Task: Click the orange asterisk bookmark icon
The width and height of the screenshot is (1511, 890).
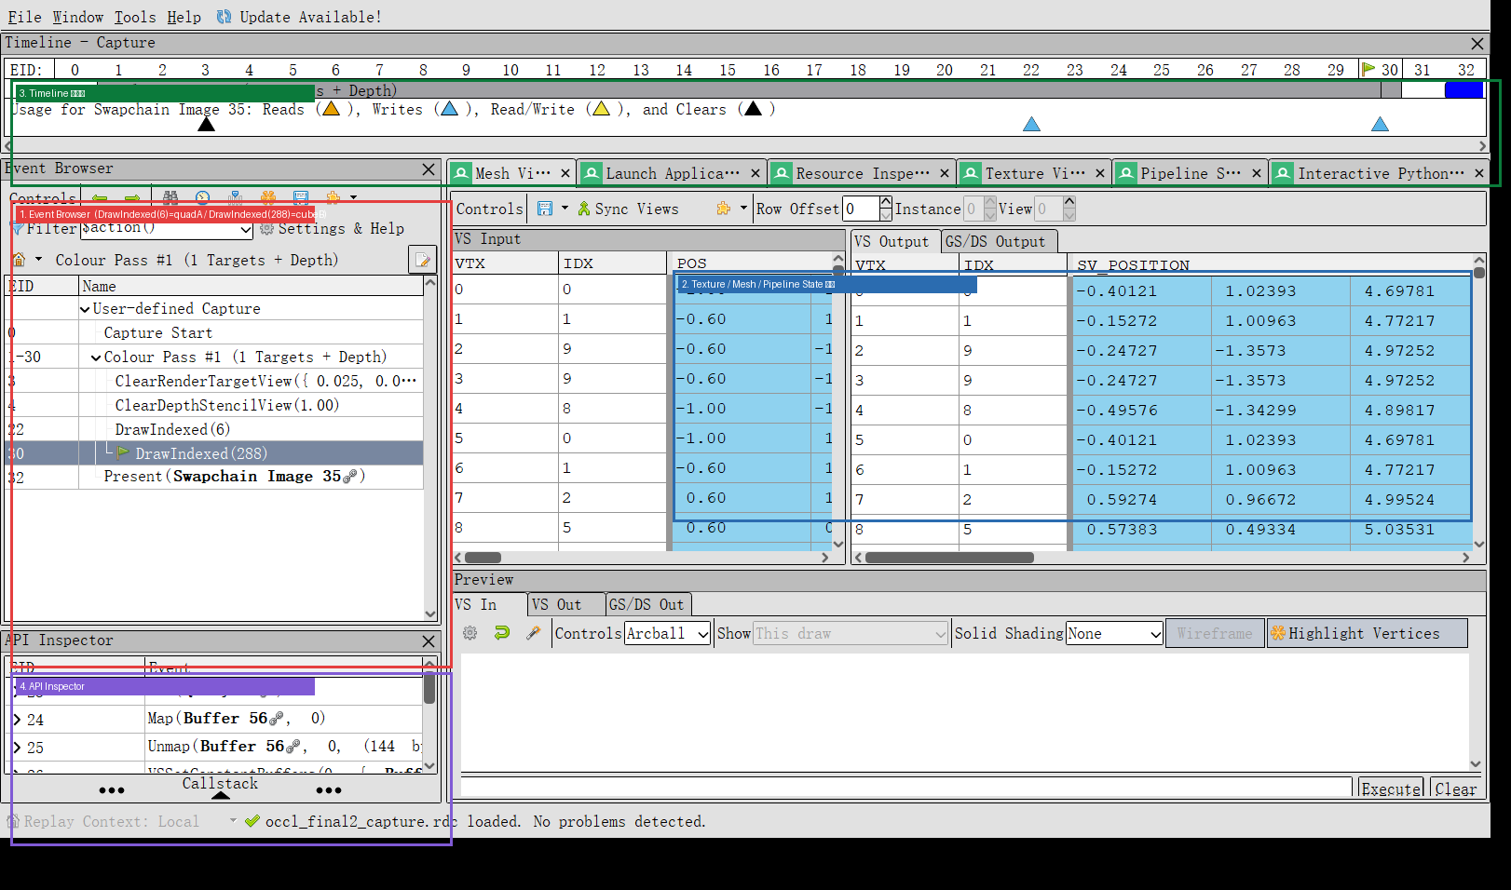Action: point(268,197)
